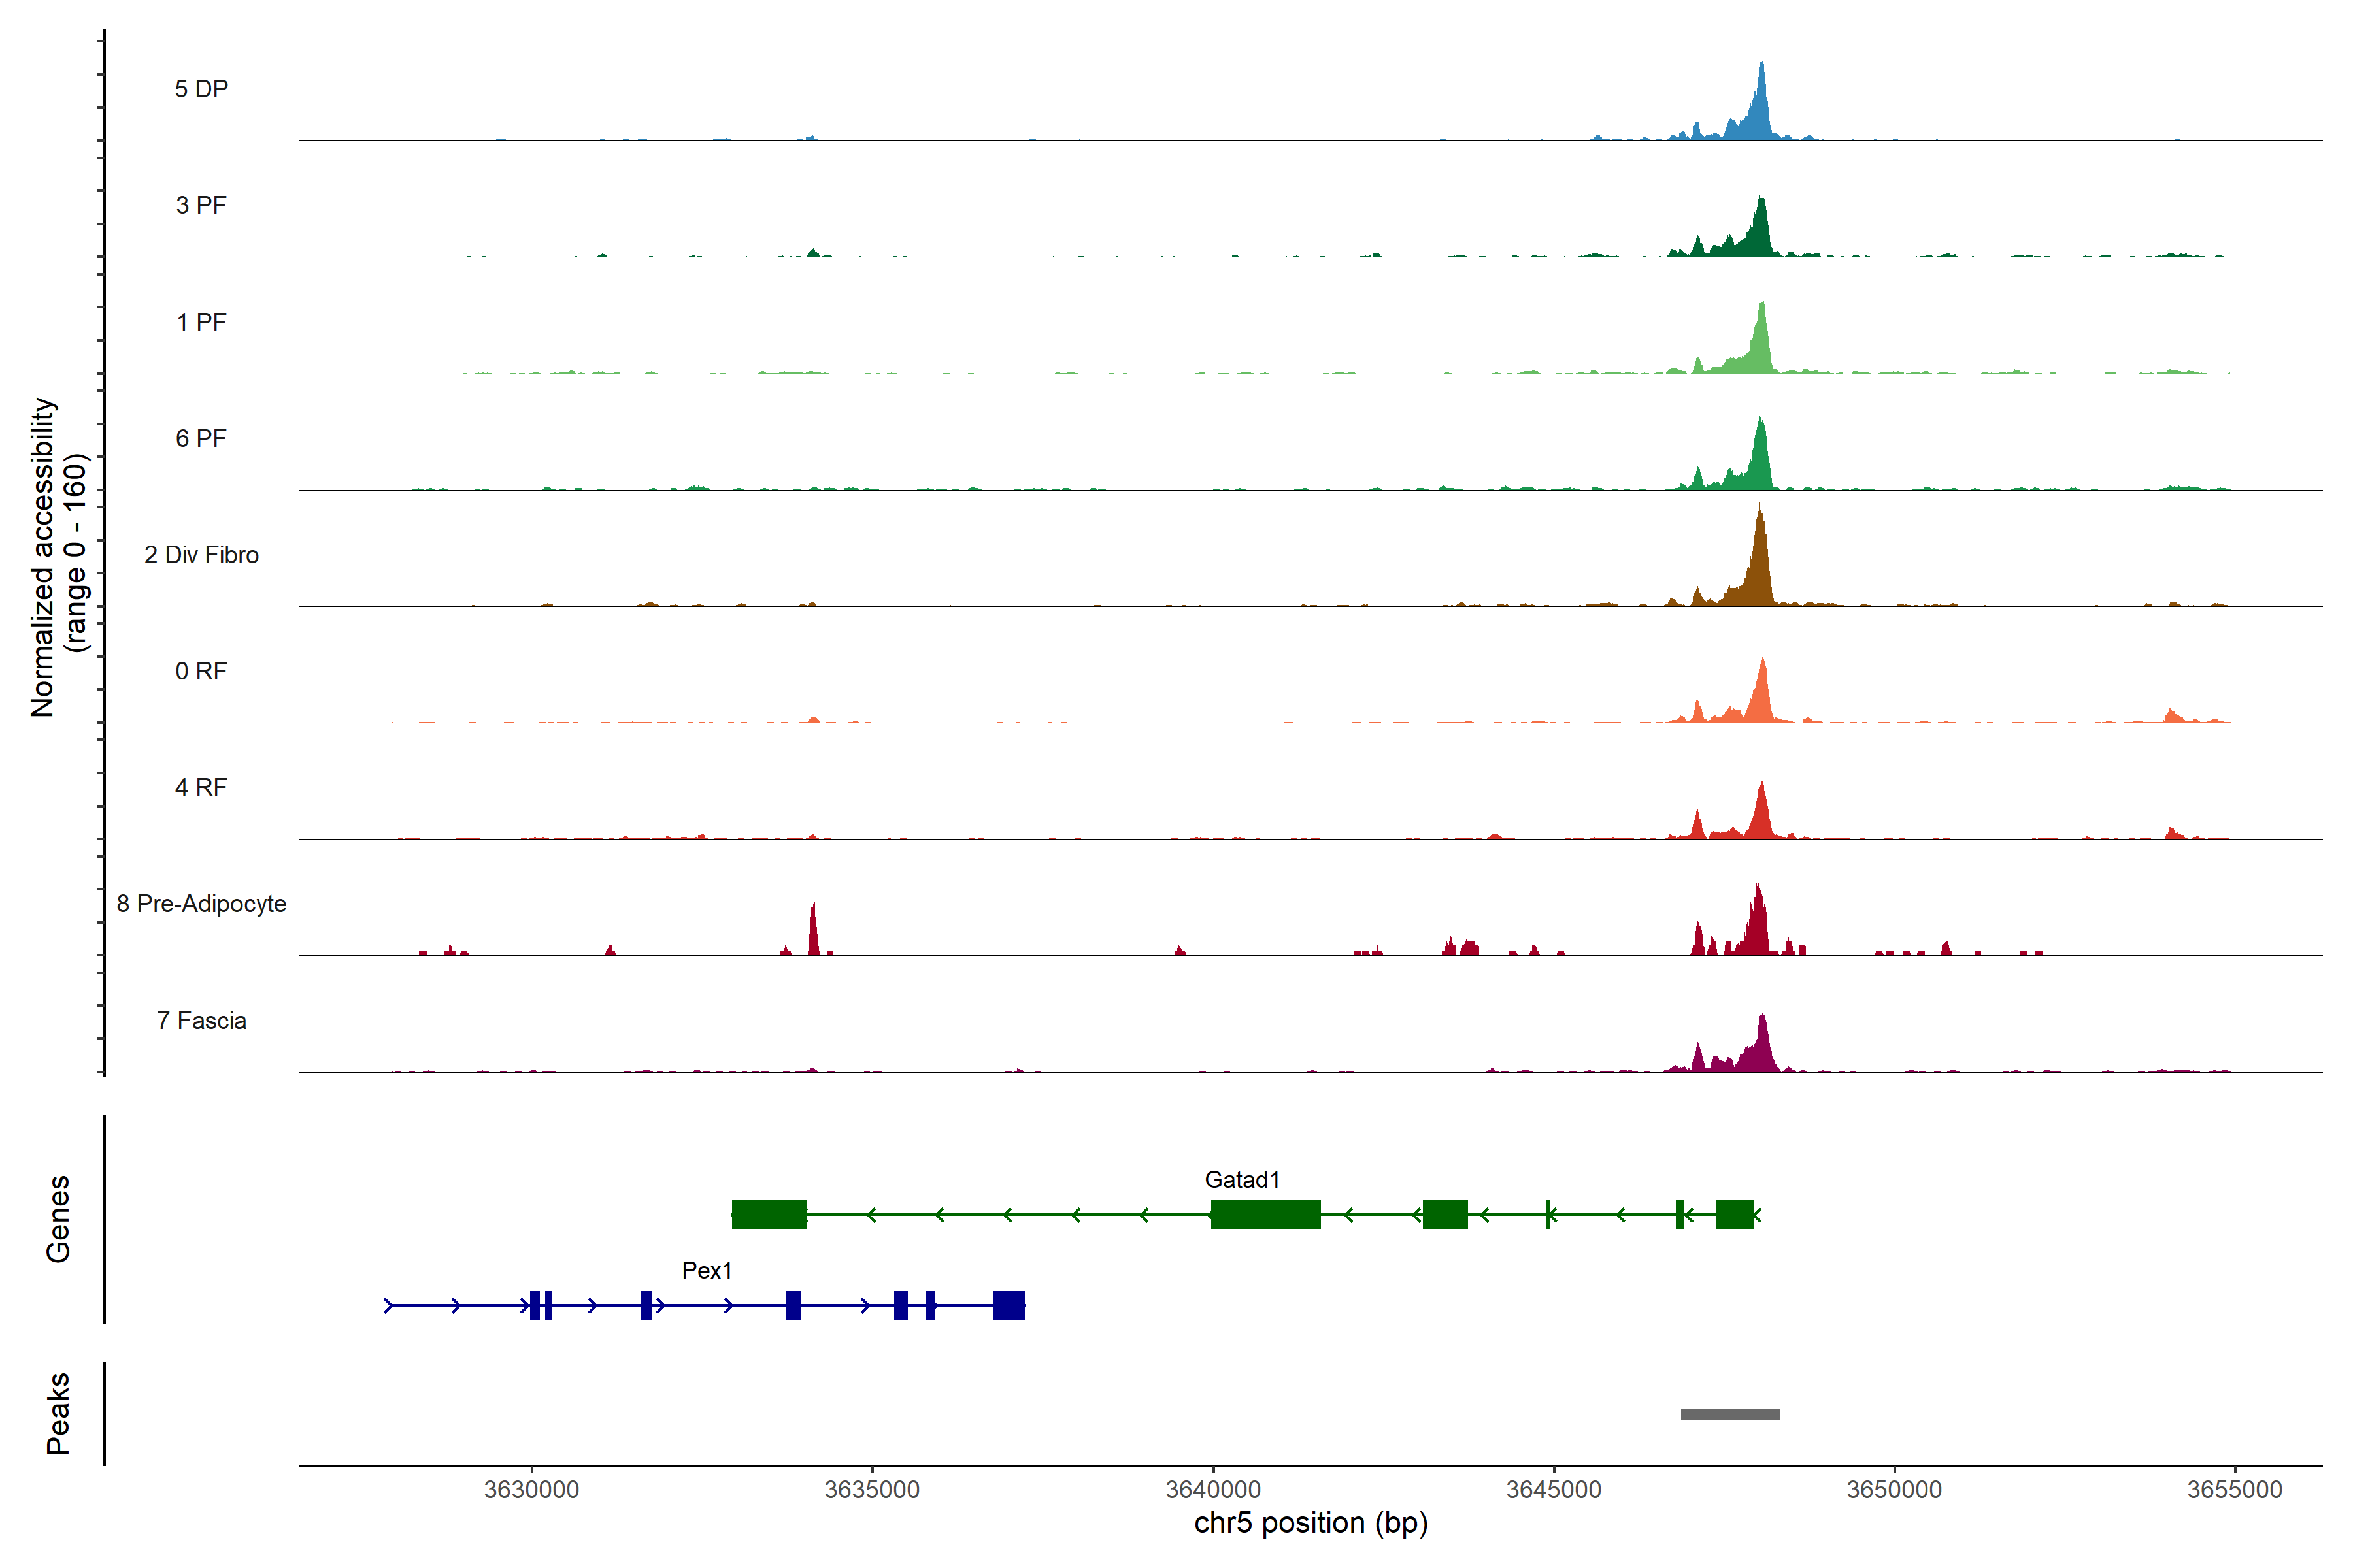This screenshot has height=1568, width=2353.
Task: Click the 3 PF track label
Action: click(x=201, y=205)
